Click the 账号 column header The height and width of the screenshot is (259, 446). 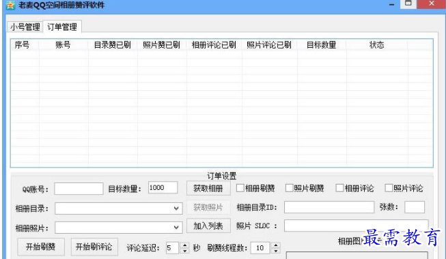point(63,45)
